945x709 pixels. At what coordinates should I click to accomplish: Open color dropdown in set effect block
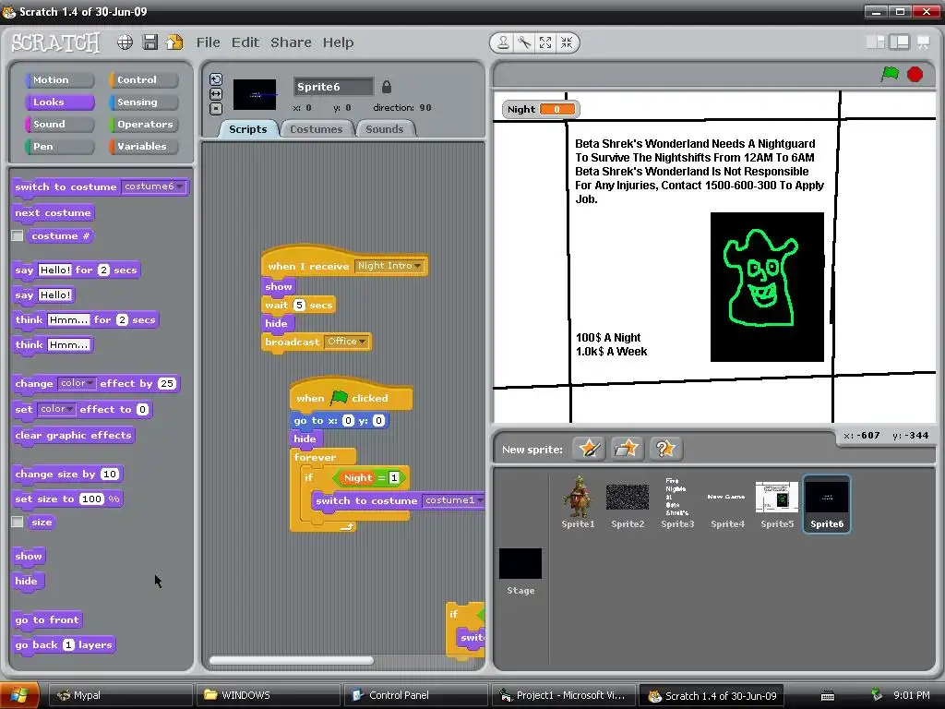pyautogui.click(x=56, y=409)
